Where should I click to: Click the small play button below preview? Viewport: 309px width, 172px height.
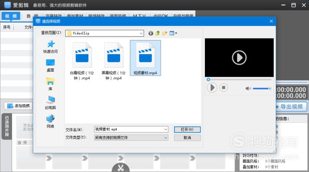click(x=212, y=88)
